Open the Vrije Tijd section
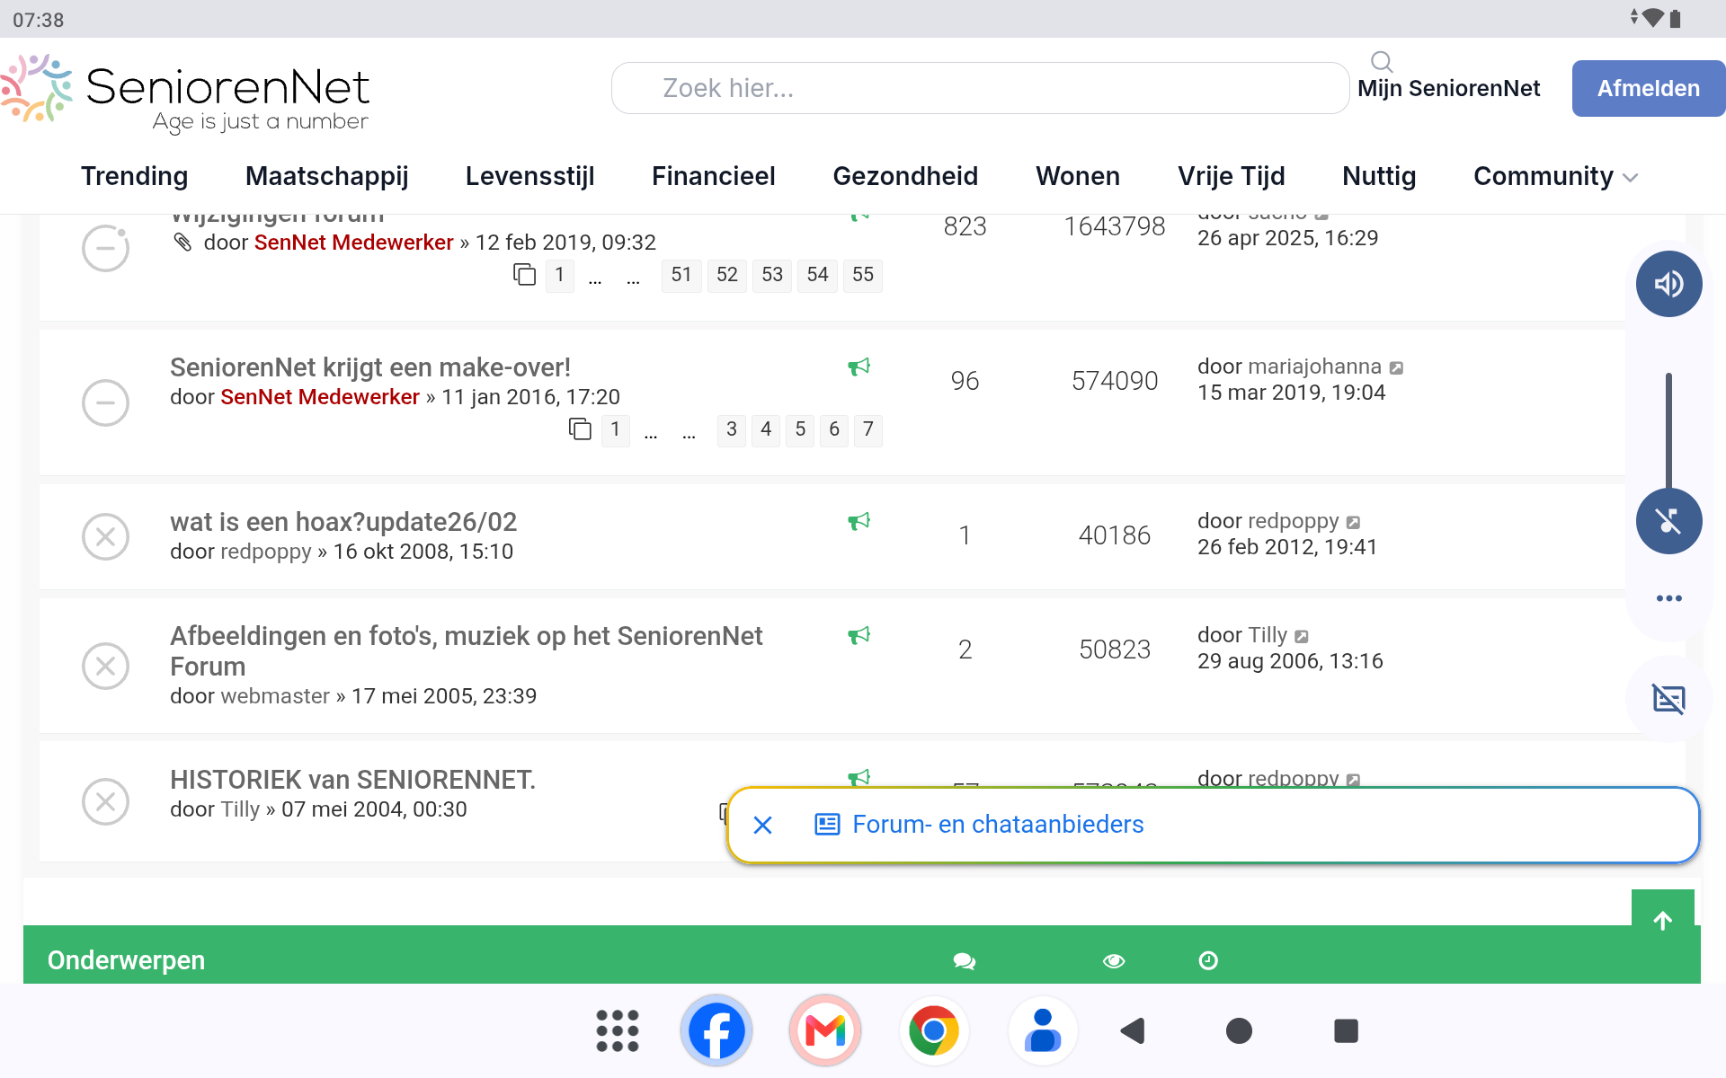The height and width of the screenshot is (1078, 1726). click(1232, 176)
